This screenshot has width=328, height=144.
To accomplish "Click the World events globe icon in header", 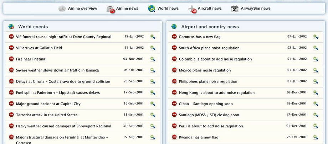I will pyautogui.click(x=11, y=27).
